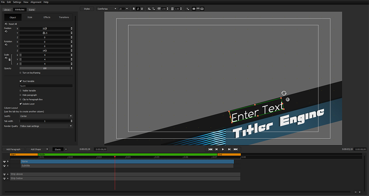Viewport: 369px width, 196px height.
Task: Click the character spacing AB icon
Action: (x=159, y=9)
